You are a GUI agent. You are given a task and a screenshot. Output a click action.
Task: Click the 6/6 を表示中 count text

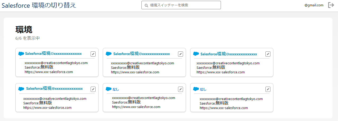(28, 38)
